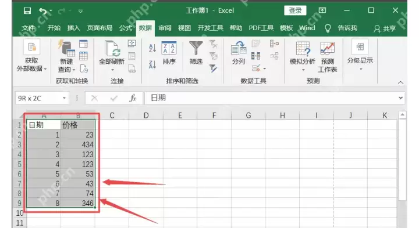This screenshot has height=228, width=419.
Task: Expand the formula bar arrow
Action: 400,98
